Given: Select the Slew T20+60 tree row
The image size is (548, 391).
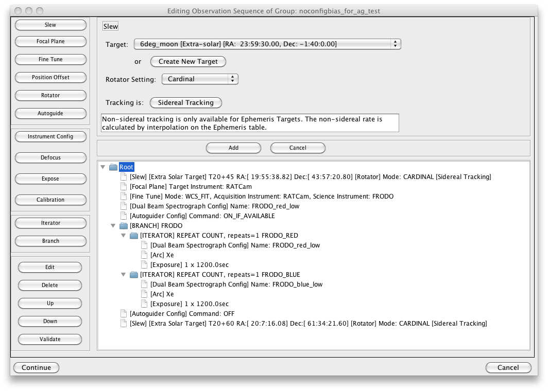Looking at the screenshot, I should point(308,323).
